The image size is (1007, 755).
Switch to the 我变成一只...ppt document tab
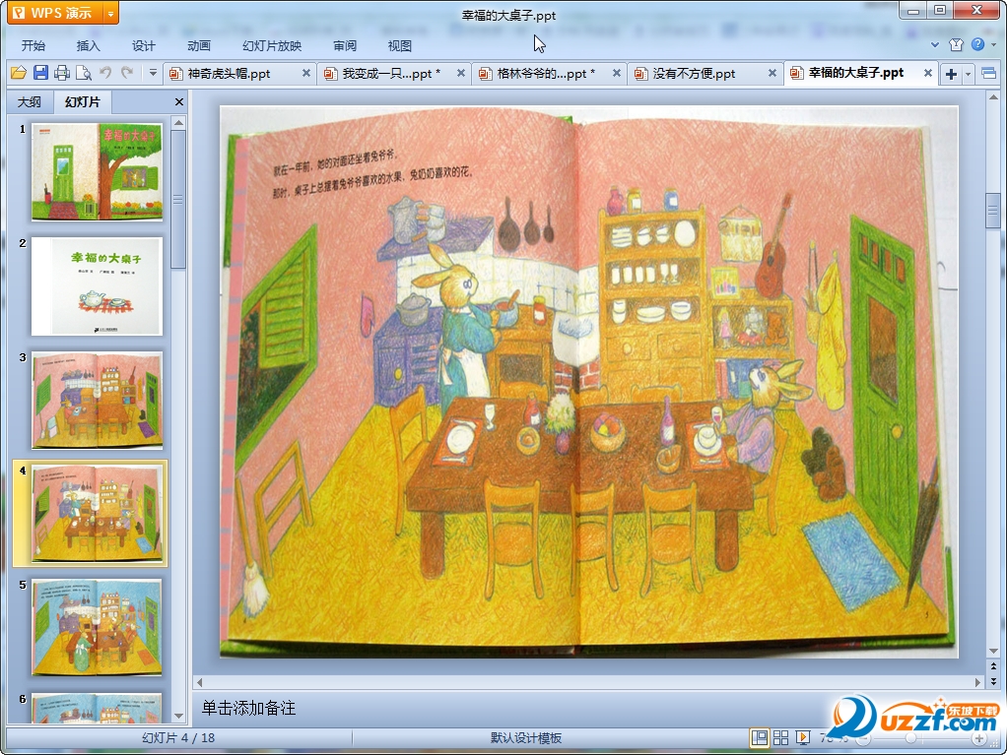pos(391,74)
